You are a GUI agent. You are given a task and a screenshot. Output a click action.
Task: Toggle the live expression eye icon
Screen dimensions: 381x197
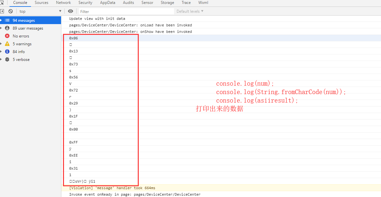pyautogui.click(x=71, y=11)
